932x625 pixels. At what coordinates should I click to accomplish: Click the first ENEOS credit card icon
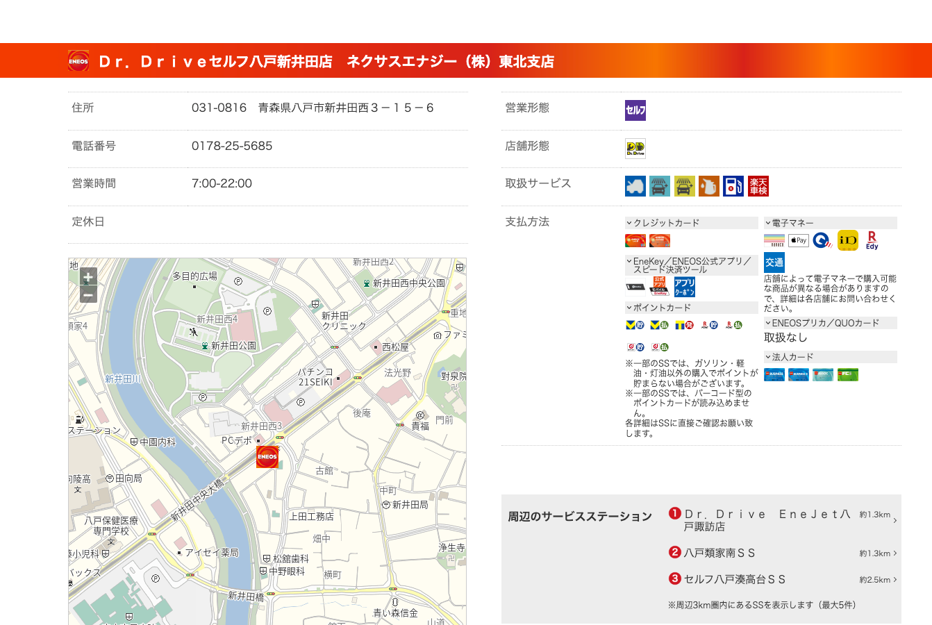pyautogui.click(x=635, y=241)
